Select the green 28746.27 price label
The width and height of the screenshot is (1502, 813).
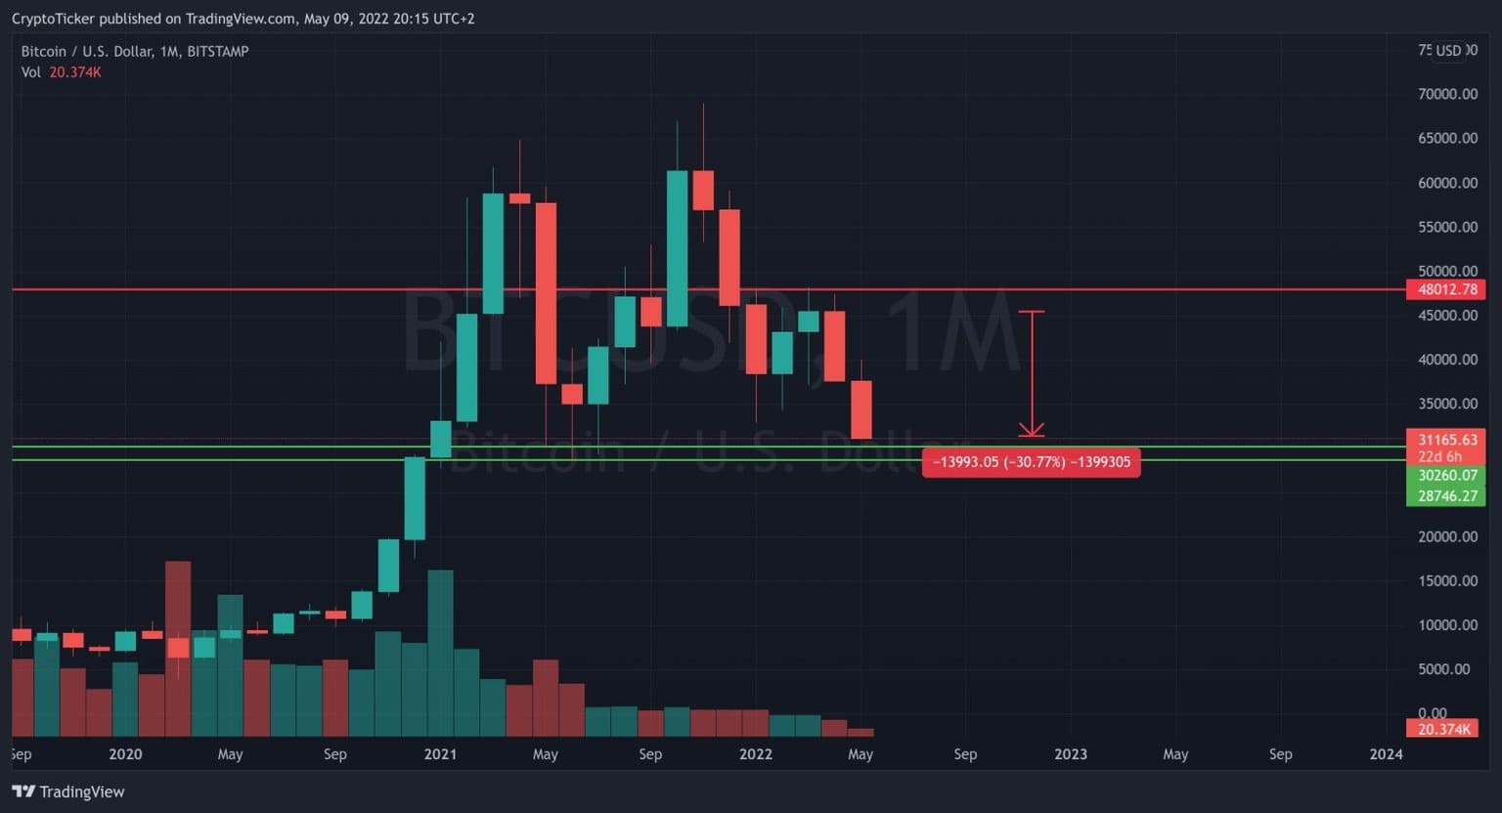1446,496
